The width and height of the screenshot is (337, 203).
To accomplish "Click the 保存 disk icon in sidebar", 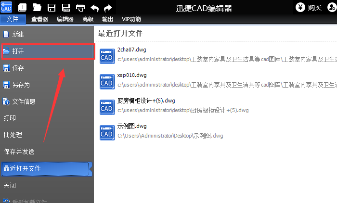I will coord(6,68).
